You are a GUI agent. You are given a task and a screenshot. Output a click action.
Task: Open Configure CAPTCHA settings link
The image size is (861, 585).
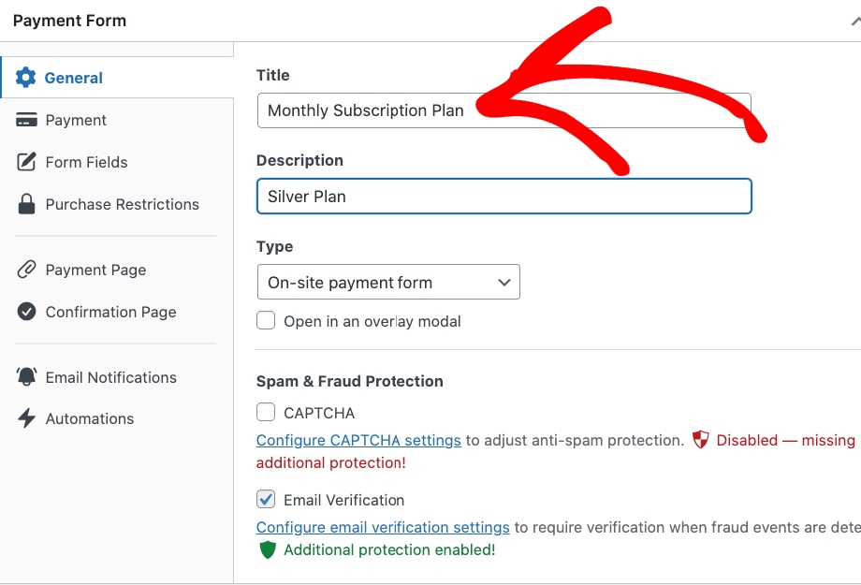(358, 440)
